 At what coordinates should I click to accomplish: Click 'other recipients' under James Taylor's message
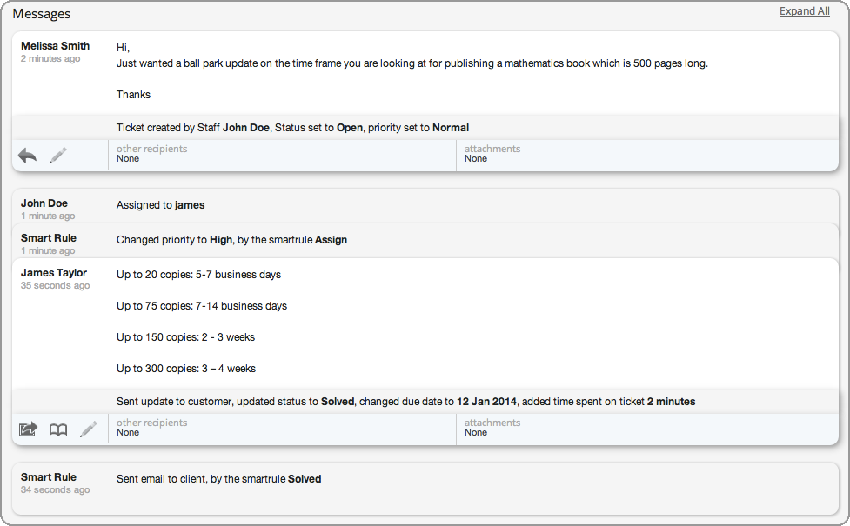coord(151,423)
